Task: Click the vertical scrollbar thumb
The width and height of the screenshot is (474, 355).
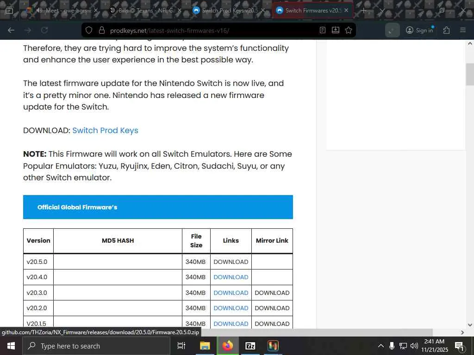Action: 470,74
